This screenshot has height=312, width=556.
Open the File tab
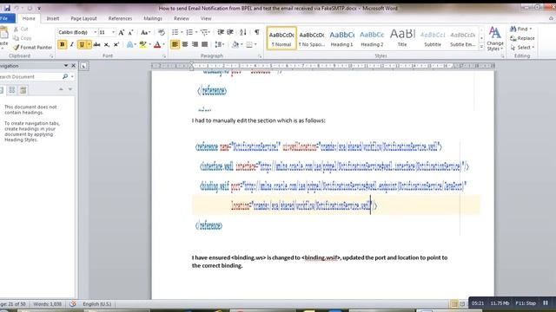5,18
